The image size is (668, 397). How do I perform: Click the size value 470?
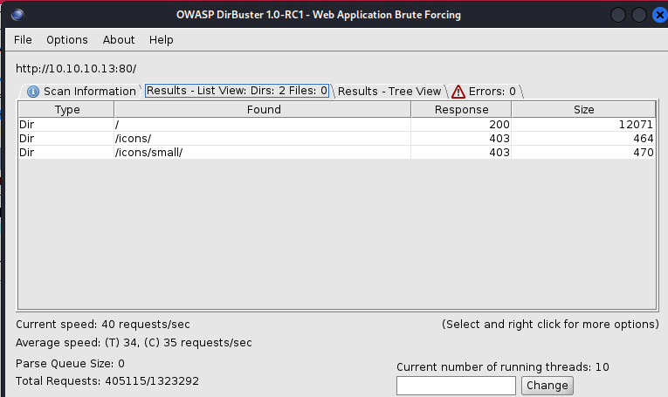(x=583, y=153)
